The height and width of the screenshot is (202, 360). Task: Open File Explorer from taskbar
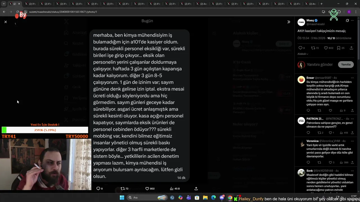205,198
